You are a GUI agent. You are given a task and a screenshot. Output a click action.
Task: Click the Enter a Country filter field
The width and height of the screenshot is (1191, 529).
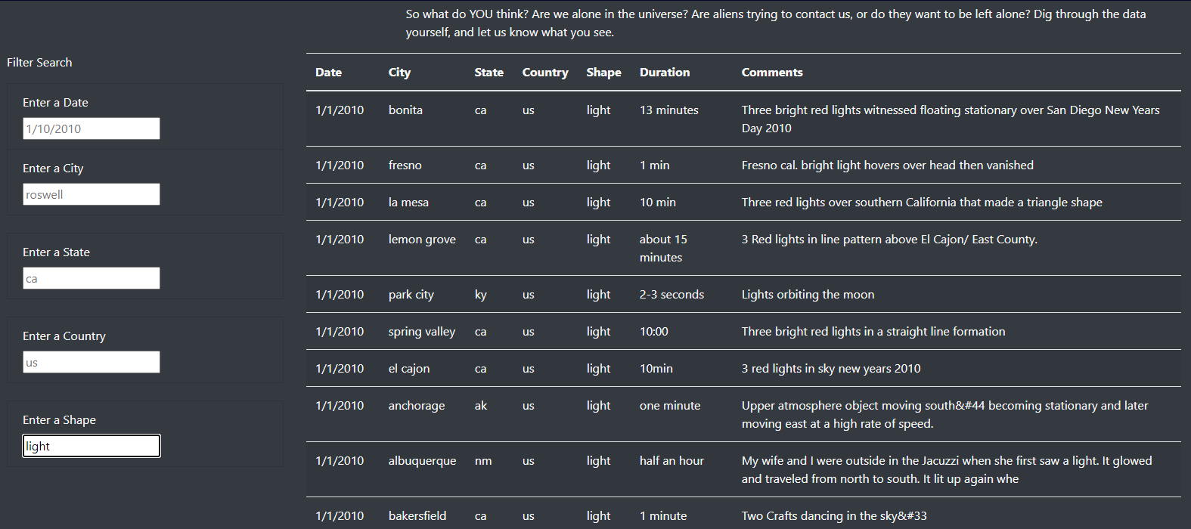pyautogui.click(x=91, y=362)
